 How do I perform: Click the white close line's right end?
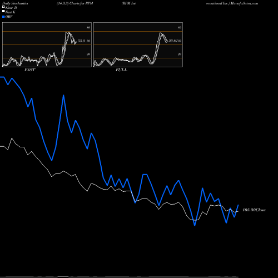pos(238,211)
